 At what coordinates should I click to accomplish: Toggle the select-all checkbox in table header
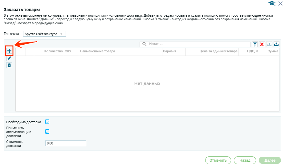30,51
